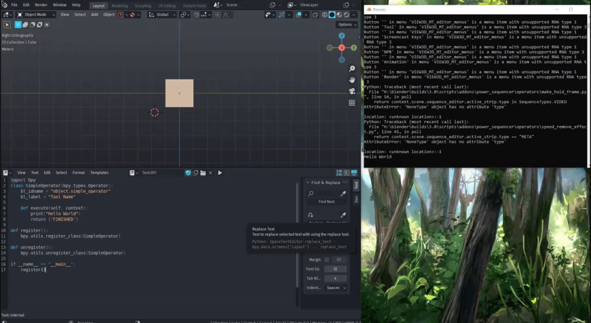Click the Find Next button
This screenshot has height=323, width=591.
tap(326, 202)
